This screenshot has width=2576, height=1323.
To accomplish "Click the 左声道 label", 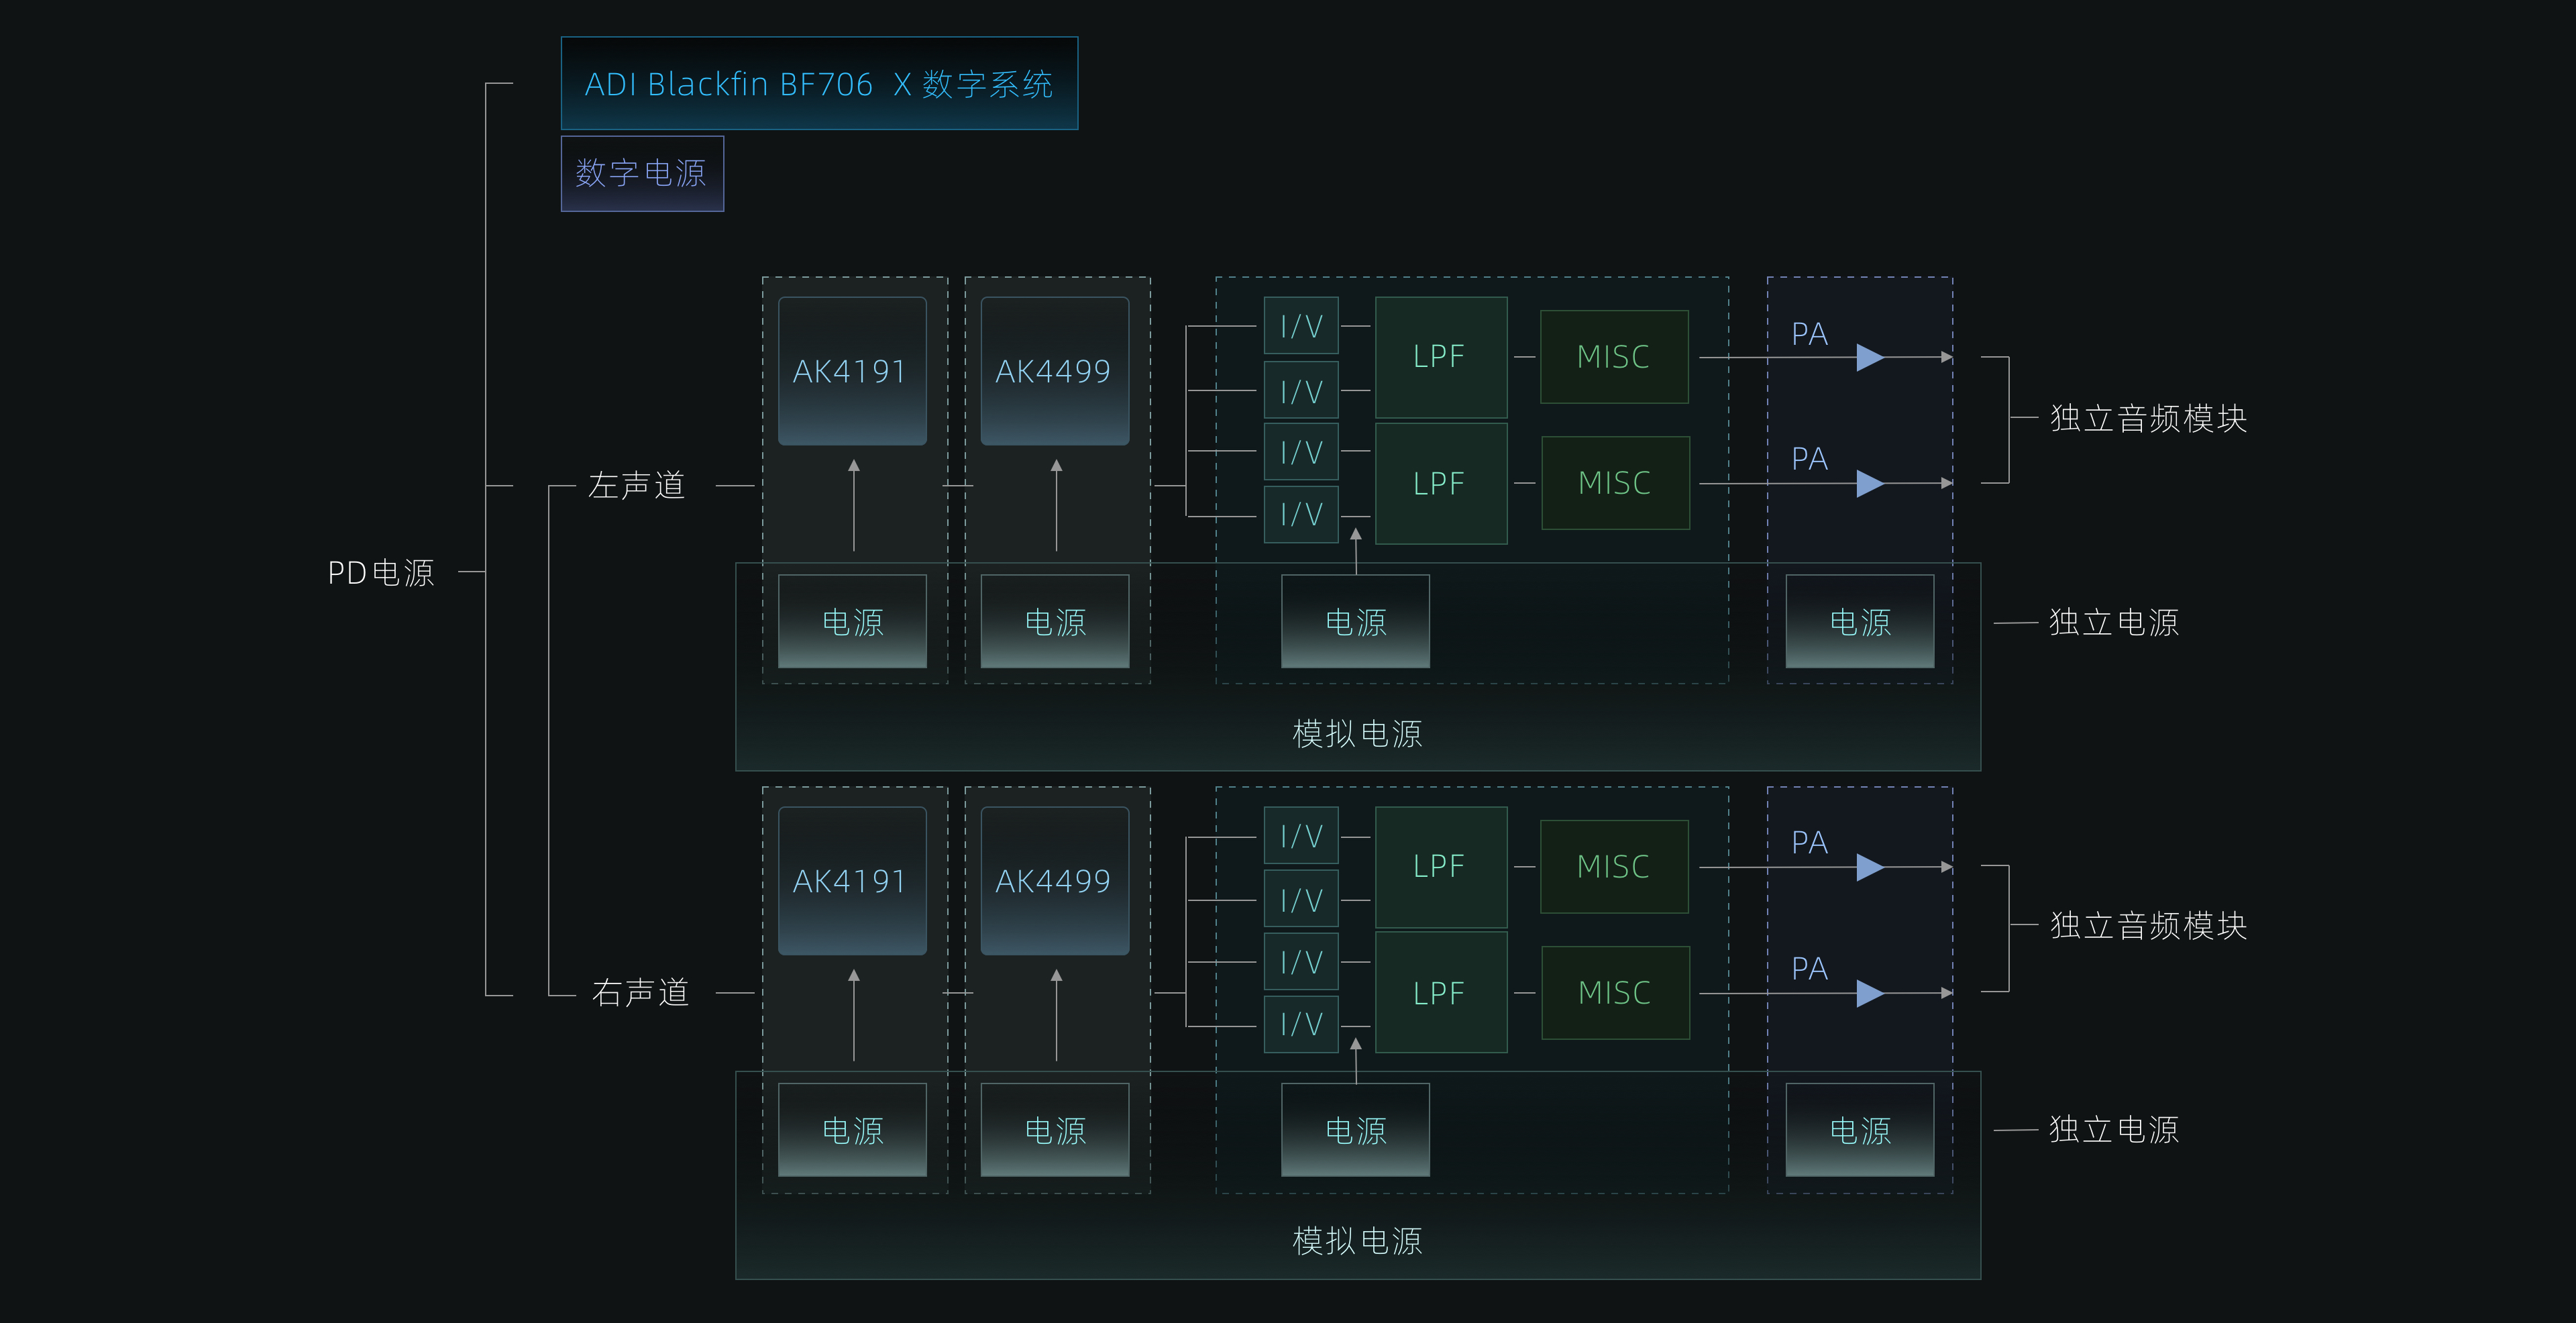I will click(636, 485).
